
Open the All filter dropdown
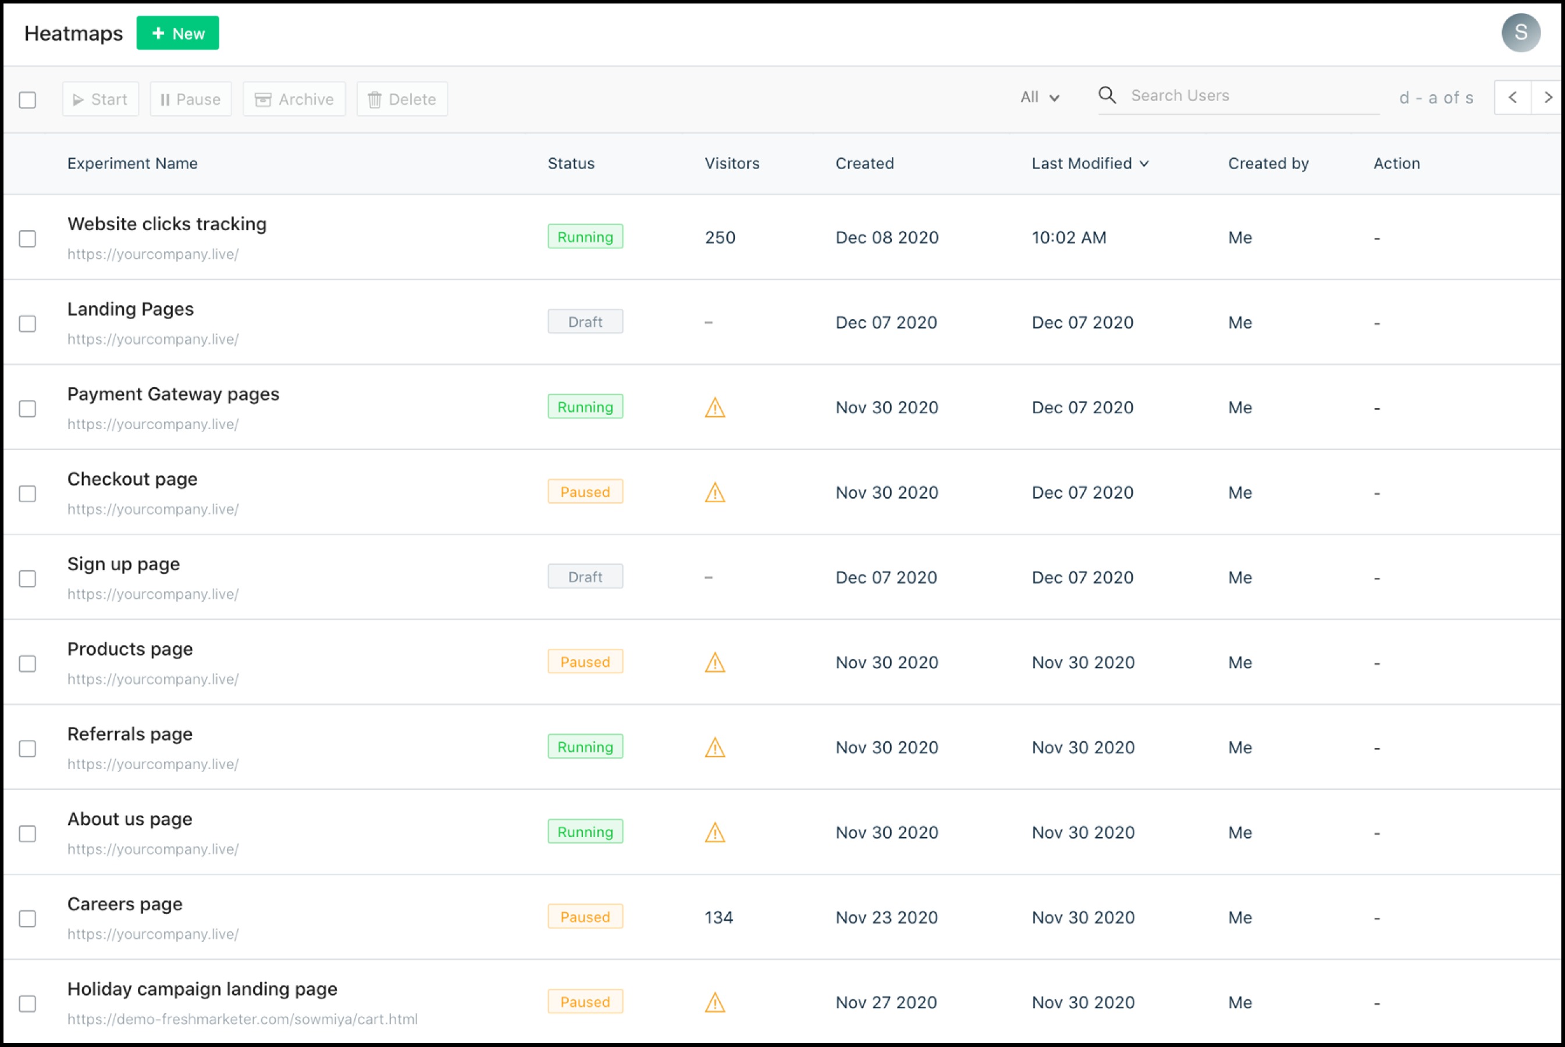pos(1039,98)
